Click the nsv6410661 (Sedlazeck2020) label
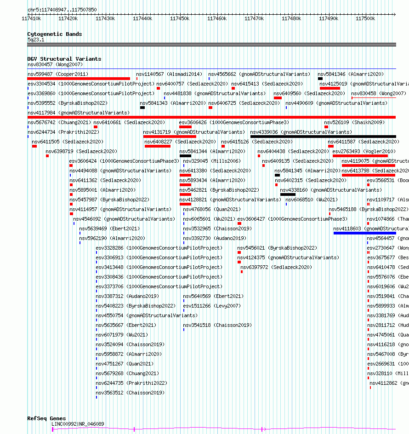This screenshot has height=434, width=409. point(129,122)
